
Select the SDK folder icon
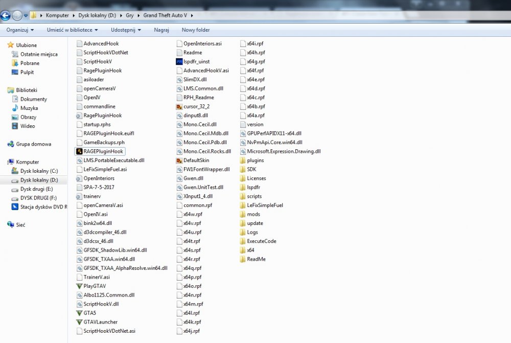243,169
